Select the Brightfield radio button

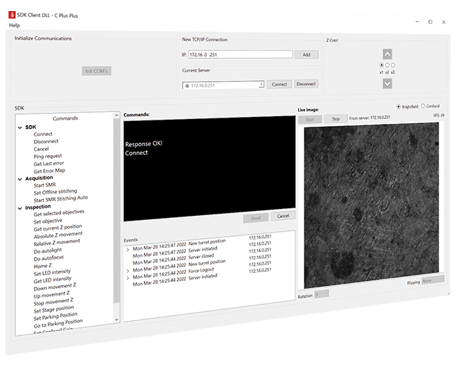[x=398, y=107]
